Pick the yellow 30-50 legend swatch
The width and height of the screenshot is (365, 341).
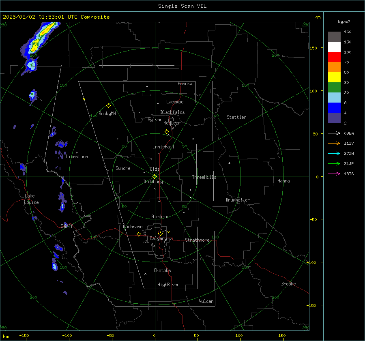(334, 77)
